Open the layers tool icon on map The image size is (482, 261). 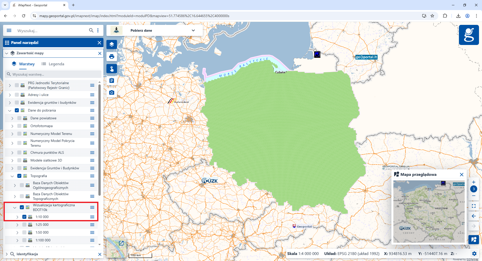[x=111, y=44]
